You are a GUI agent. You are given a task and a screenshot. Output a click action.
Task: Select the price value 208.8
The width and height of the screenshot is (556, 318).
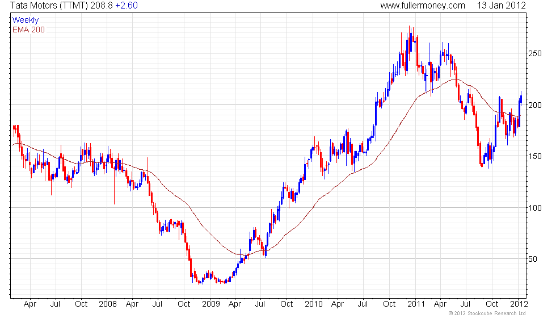102,6
